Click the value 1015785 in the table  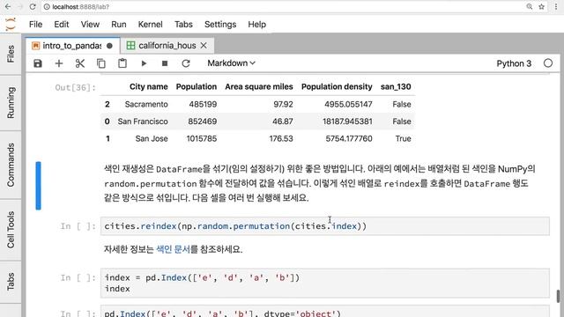[x=202, y=139]
